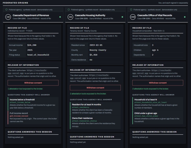The width and height of the screenshot is (191, 148).
Task: Click the Cascadia Housing Authority title
Action: pyautogui.click(x=90, y=15)
